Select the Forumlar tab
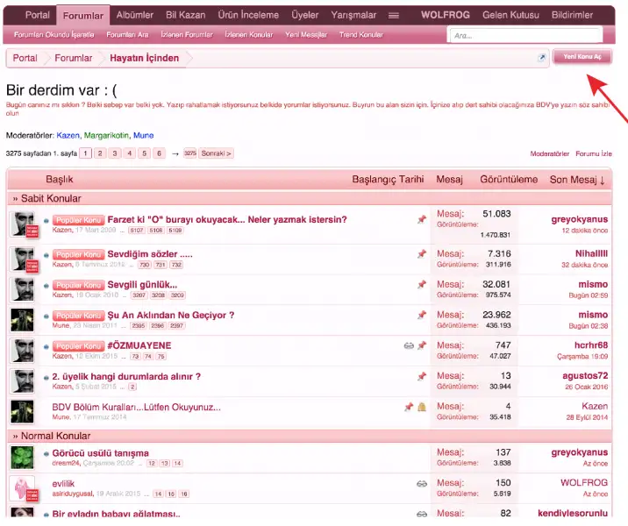628x526 pixels. click(x=83, y=16)
